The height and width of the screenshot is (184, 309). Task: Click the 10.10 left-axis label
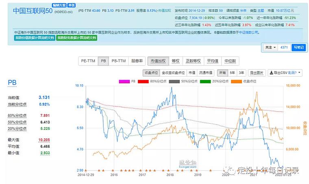point(79,85)
